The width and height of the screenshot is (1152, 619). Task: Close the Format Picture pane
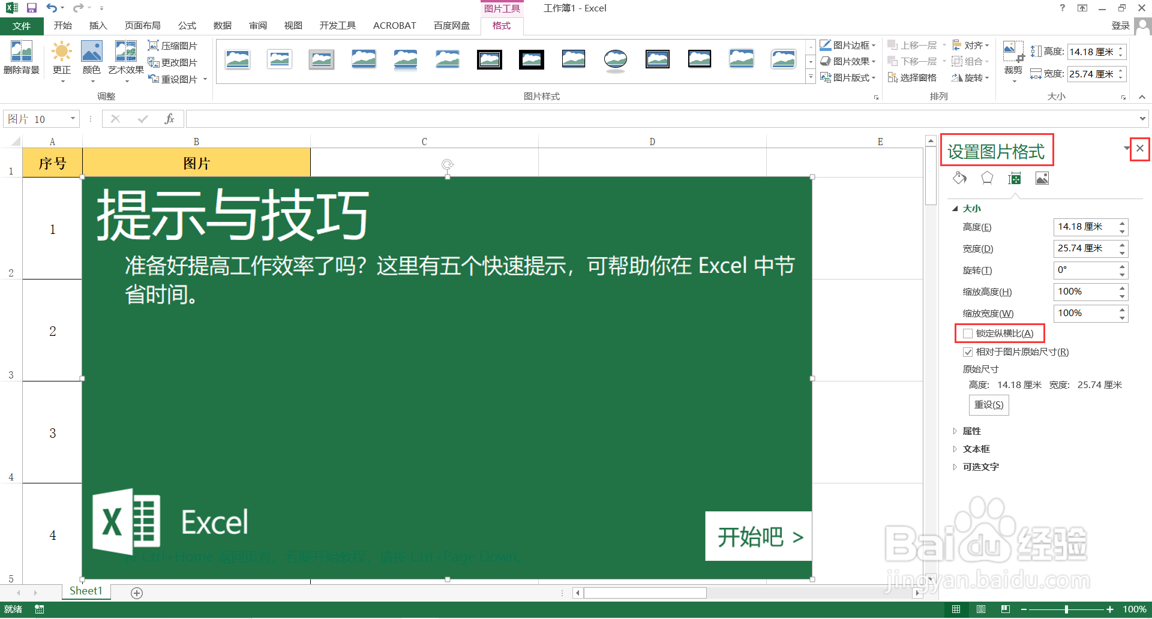click(1140, 148)
